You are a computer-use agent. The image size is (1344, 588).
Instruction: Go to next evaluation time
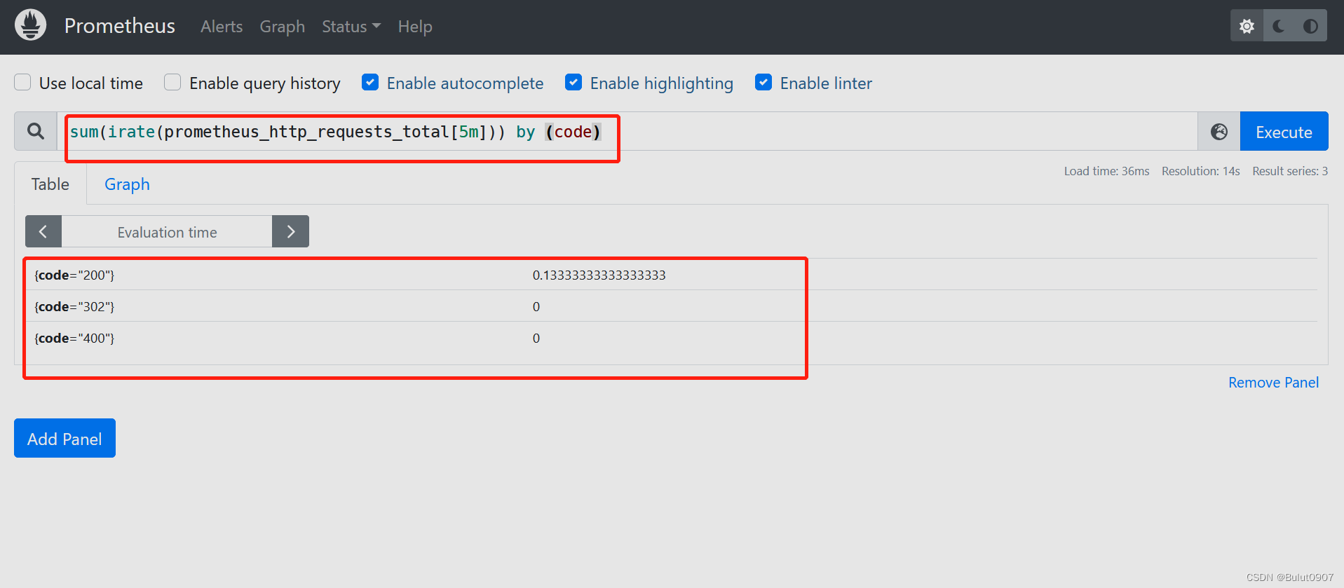290,231
